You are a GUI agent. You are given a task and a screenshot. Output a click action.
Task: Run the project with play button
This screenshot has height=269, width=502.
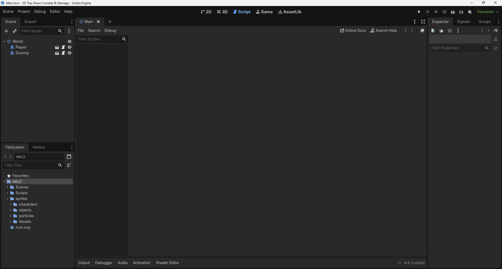(419, 12)
